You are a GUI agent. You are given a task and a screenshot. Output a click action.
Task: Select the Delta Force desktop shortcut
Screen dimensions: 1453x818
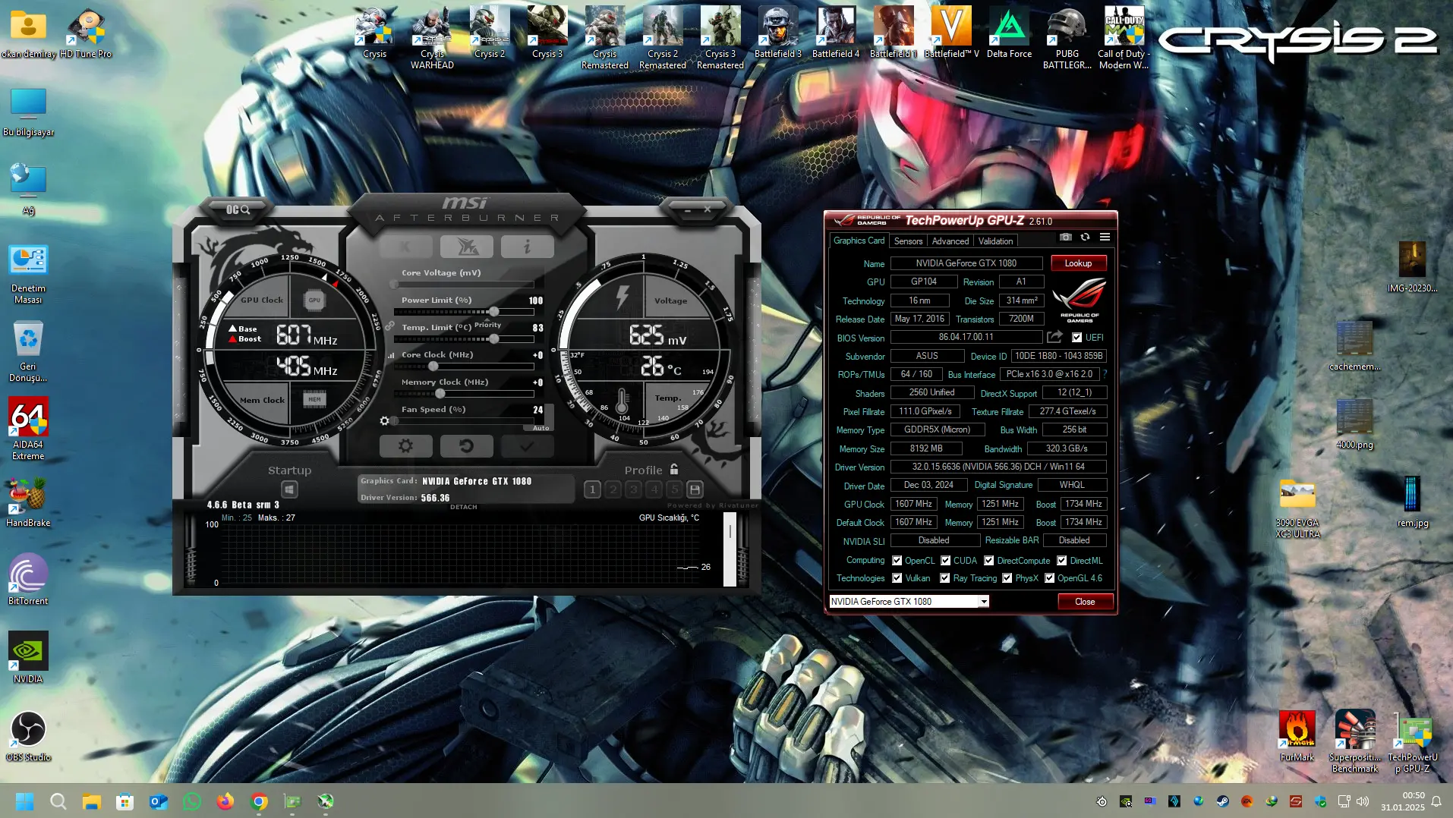[1009, 33]
